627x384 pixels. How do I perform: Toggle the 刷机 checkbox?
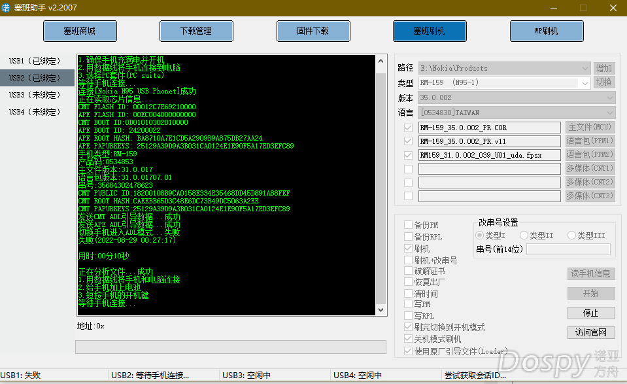[408, 249]
